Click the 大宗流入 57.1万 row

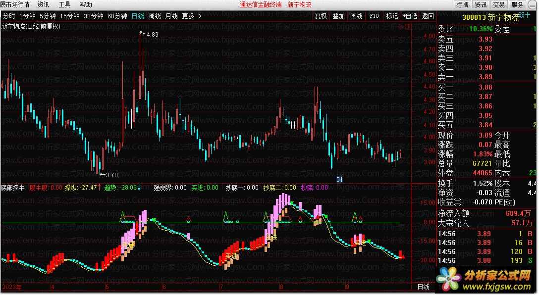coord(486,223)
